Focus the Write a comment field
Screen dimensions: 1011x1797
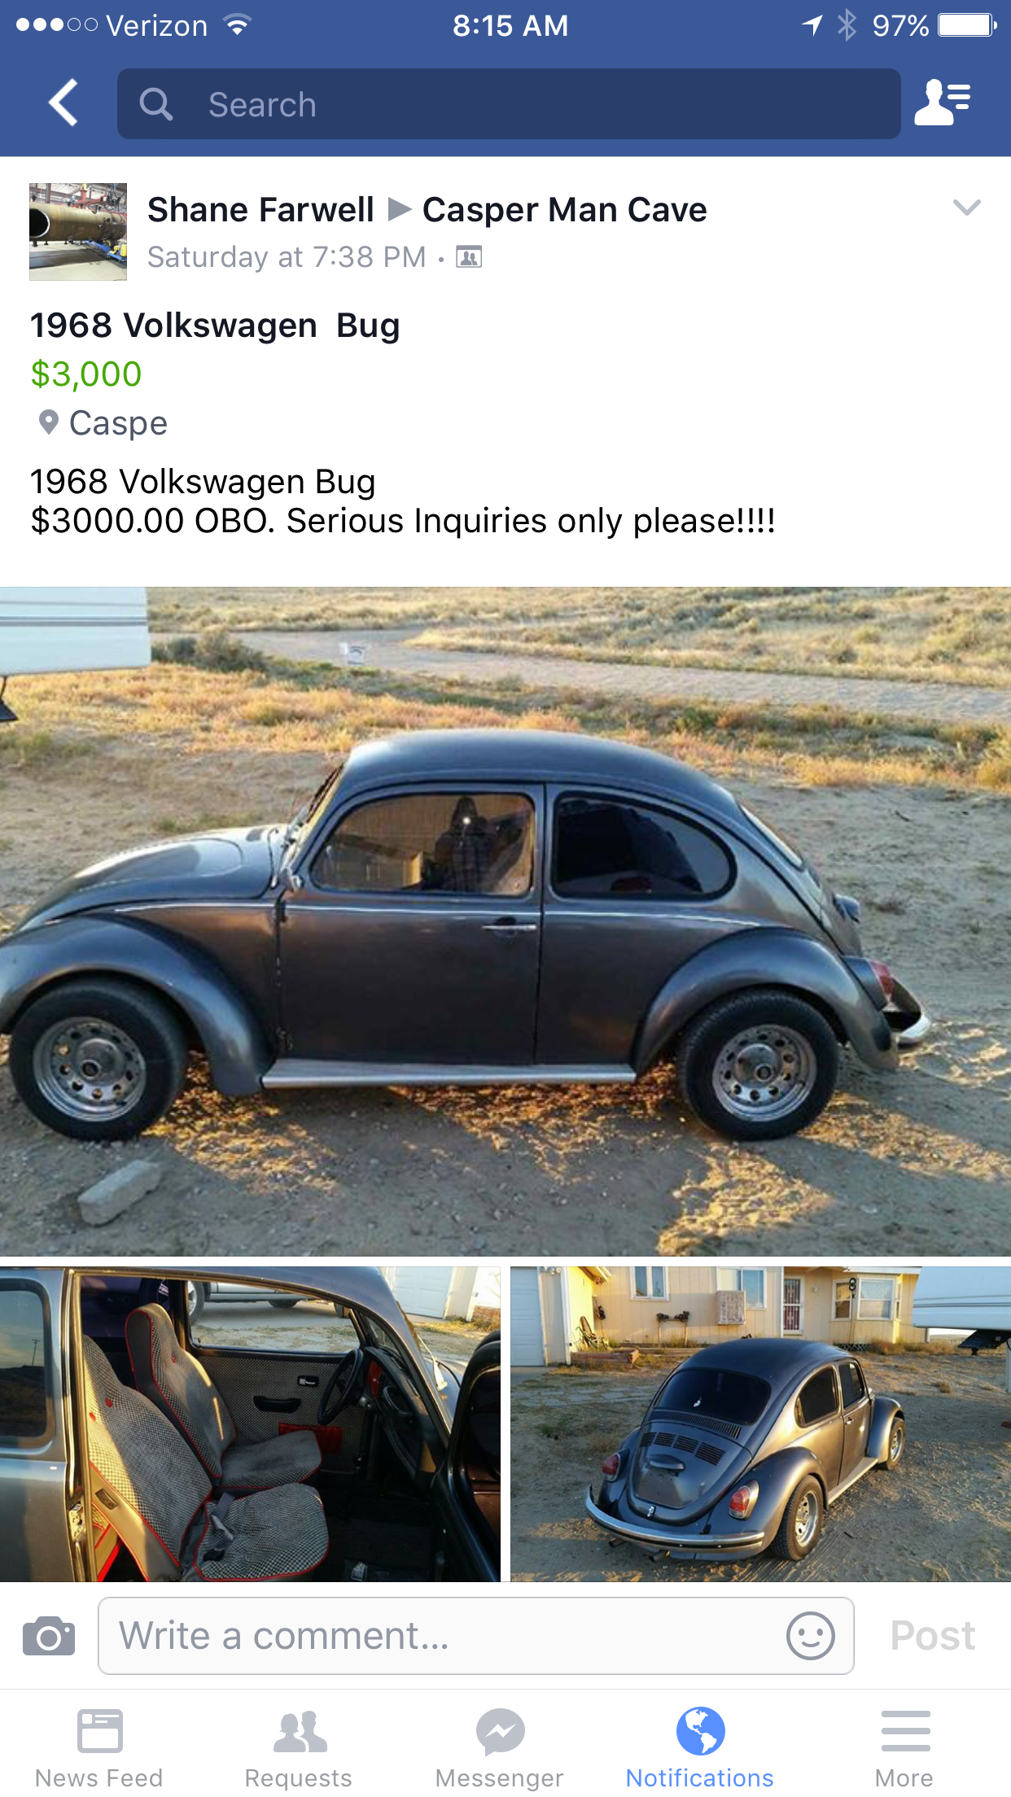476,1636
